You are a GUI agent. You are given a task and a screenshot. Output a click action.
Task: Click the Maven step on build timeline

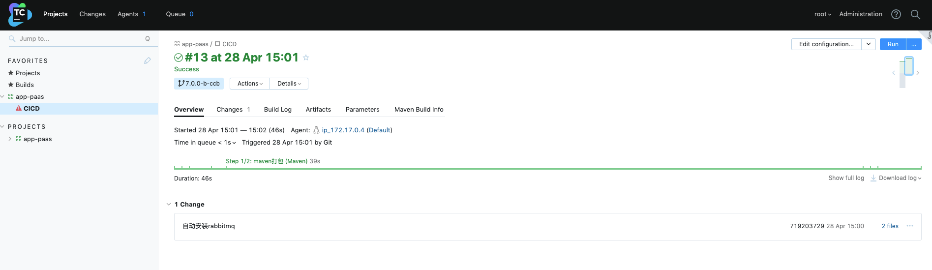[x=273, y=161]
